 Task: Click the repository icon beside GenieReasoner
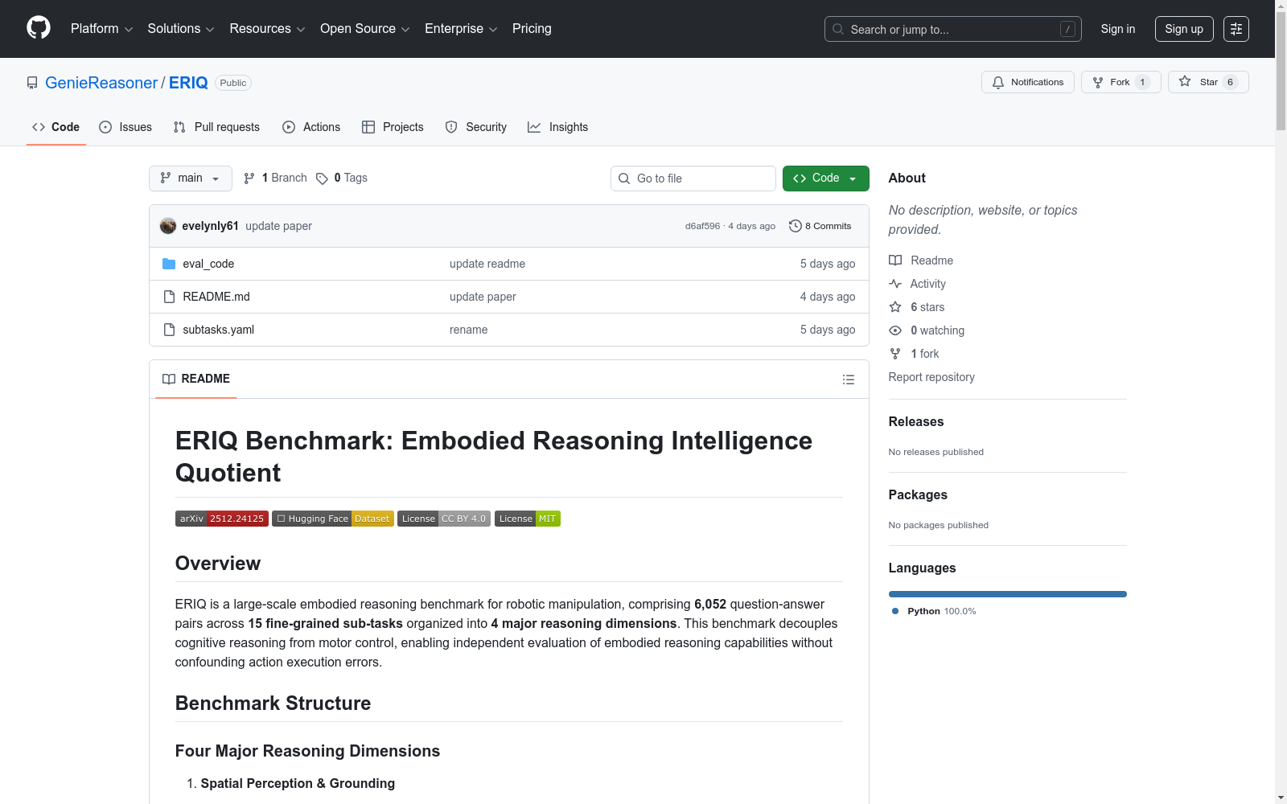32,83
